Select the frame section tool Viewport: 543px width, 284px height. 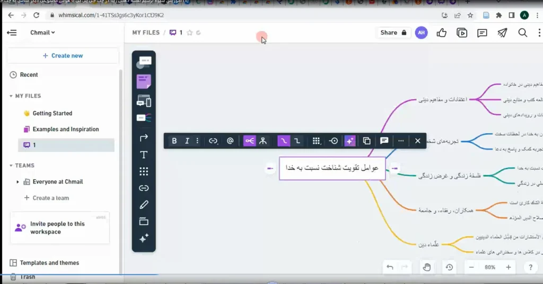click(144, 222)
